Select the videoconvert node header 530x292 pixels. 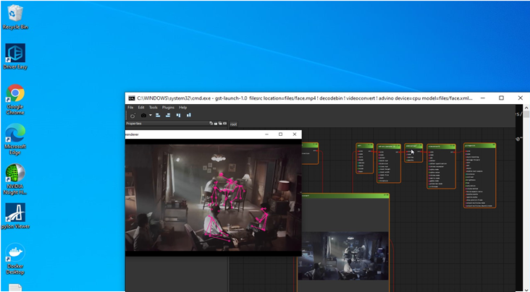click(441, 146)
